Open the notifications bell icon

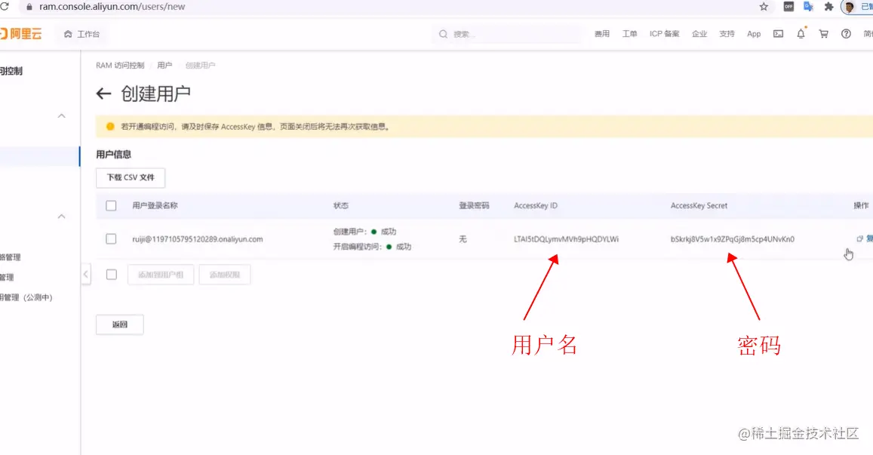coord(801,33)
